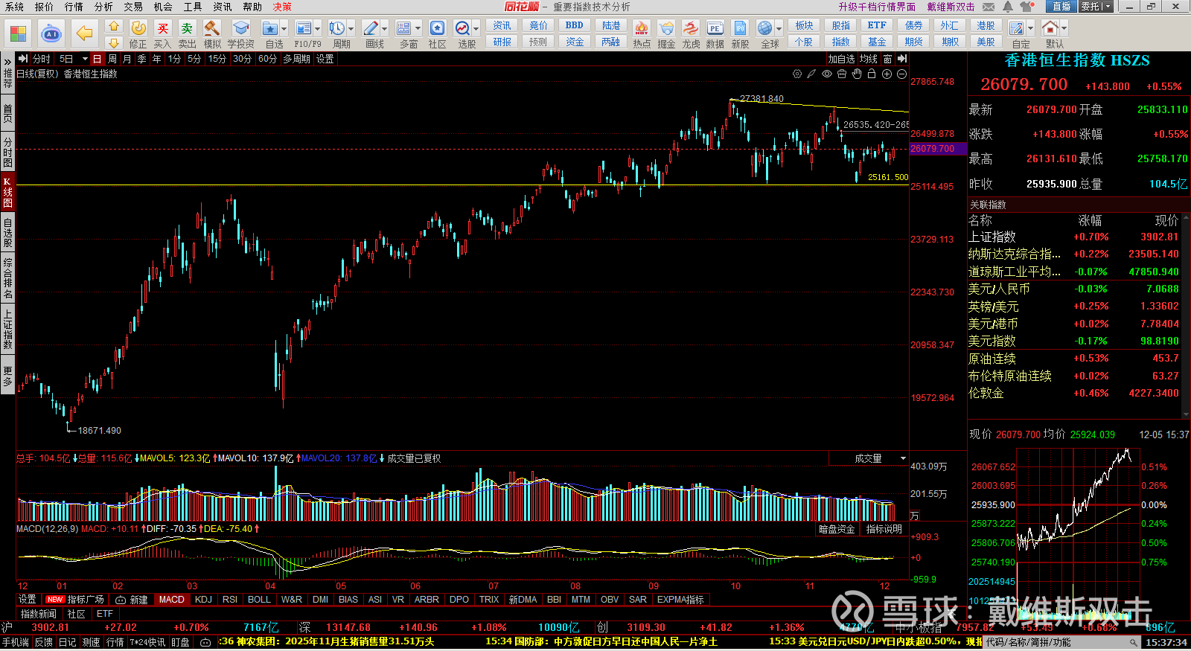Select 上证指数 in related indices list
The height and width of the screenshot is (651, 1191).
point(992,237)
